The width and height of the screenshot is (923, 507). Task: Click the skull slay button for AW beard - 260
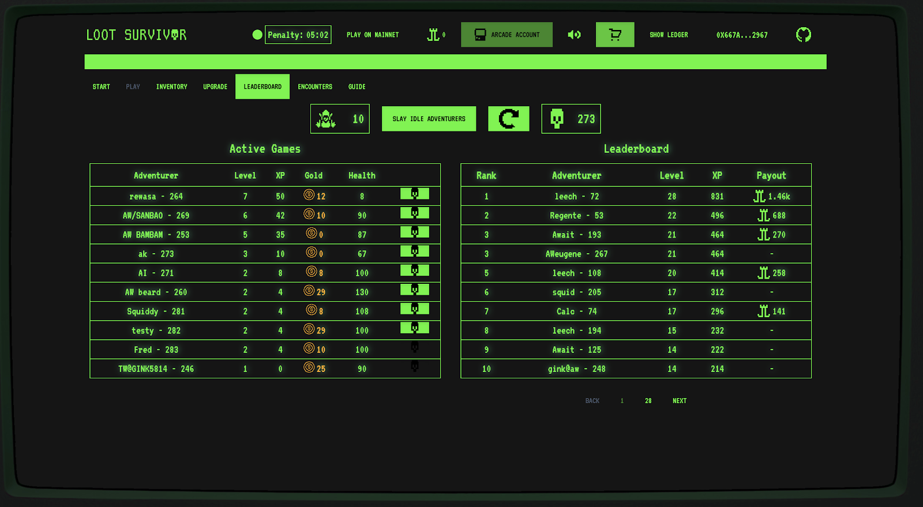coord(415,290)
